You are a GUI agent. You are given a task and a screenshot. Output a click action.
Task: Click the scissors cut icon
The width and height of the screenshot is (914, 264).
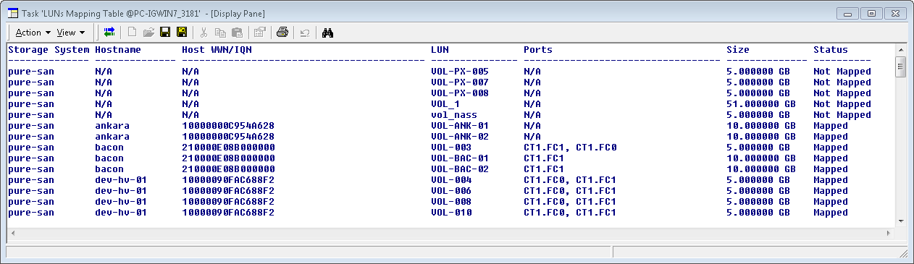(x=204, y=32)
